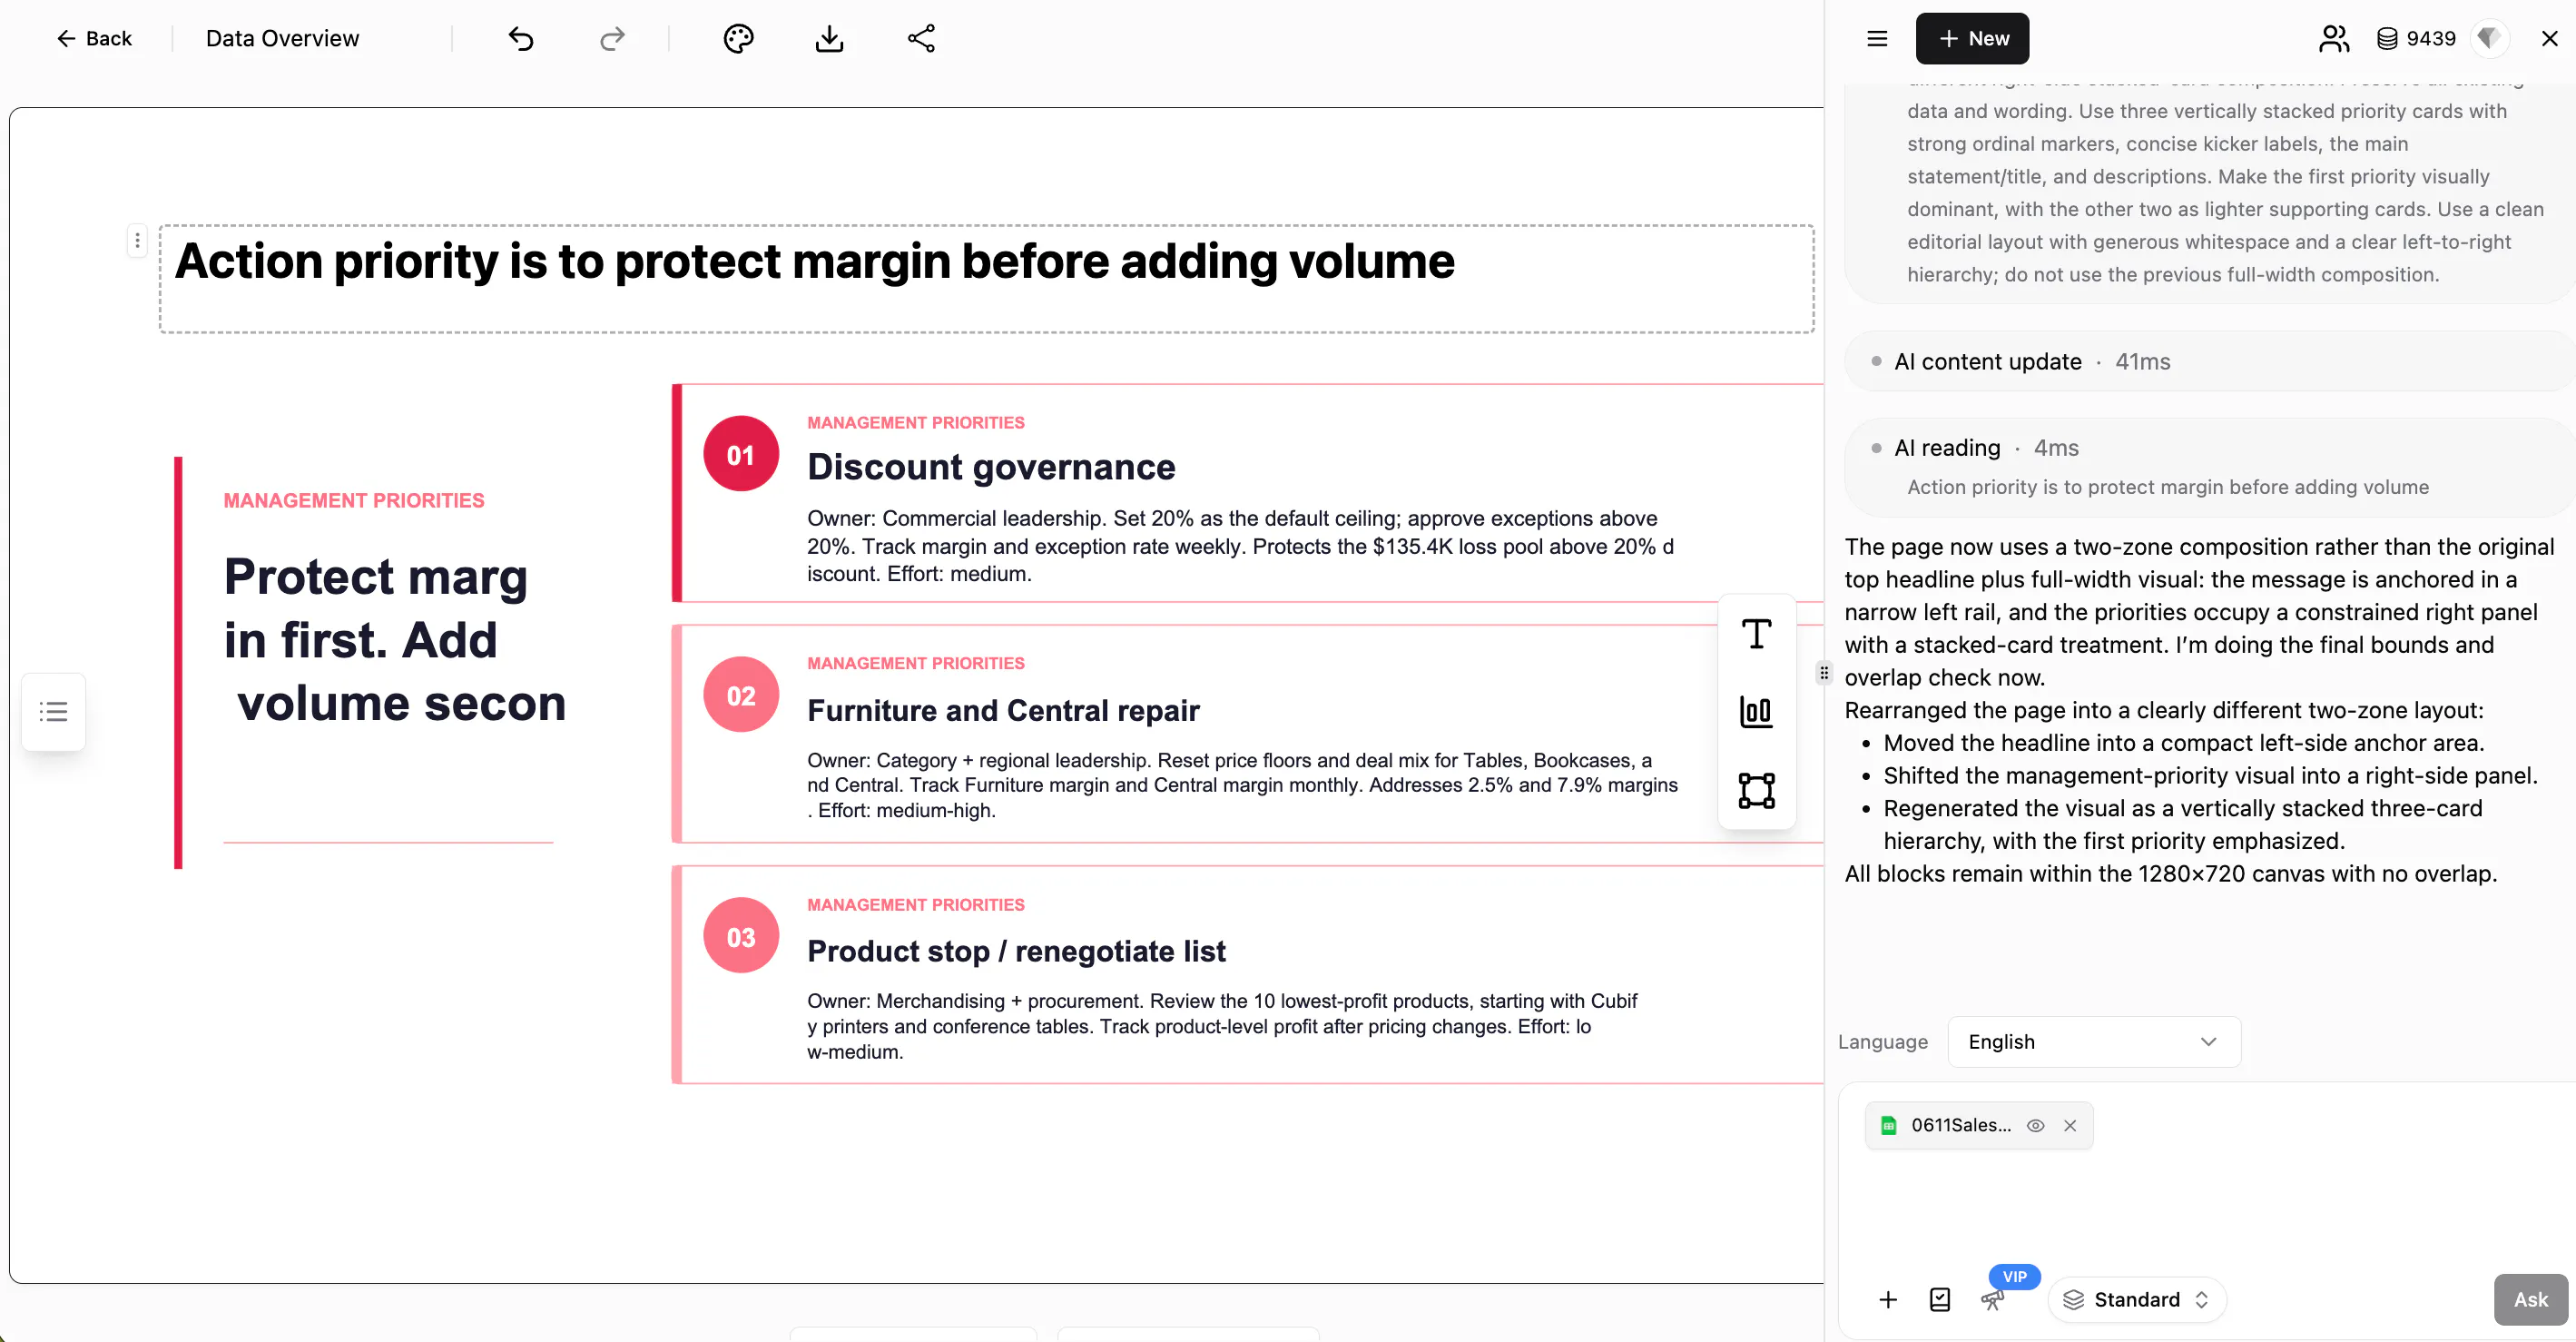Click the checklist document icon
This screenshot has height=1342, width=2576.
[x=1939, y=1299]
